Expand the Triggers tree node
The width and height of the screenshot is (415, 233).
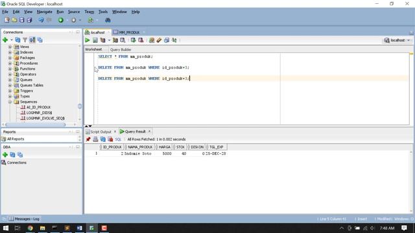tap(10, 91)
